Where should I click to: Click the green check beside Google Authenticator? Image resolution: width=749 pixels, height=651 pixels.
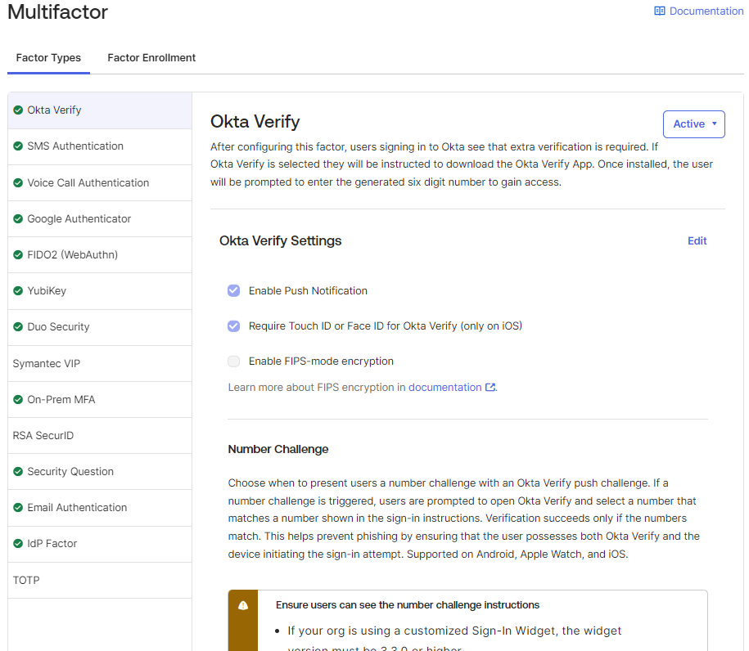coord(20,218)
